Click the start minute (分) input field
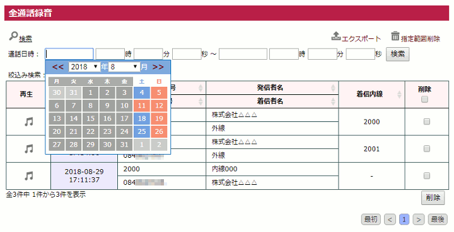The image size is (454, 232). pyautogui.click(x=148, y=54)
